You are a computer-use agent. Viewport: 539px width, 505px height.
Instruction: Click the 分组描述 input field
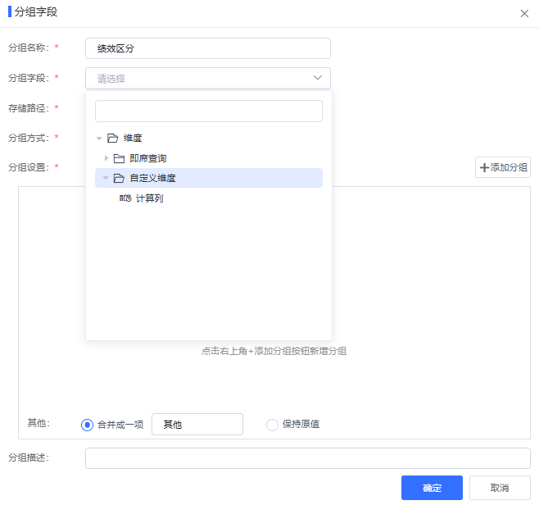pos(308,458)
